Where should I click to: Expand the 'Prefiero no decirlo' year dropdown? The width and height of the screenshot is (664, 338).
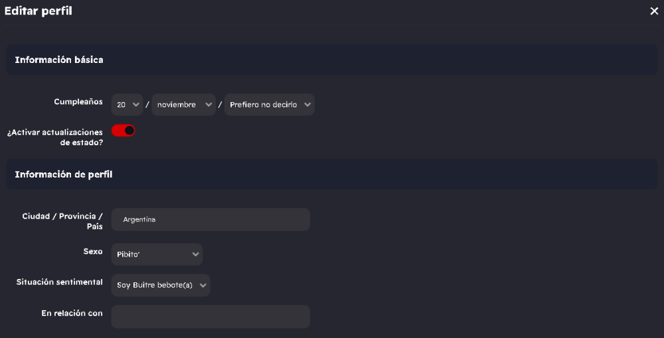269,105
